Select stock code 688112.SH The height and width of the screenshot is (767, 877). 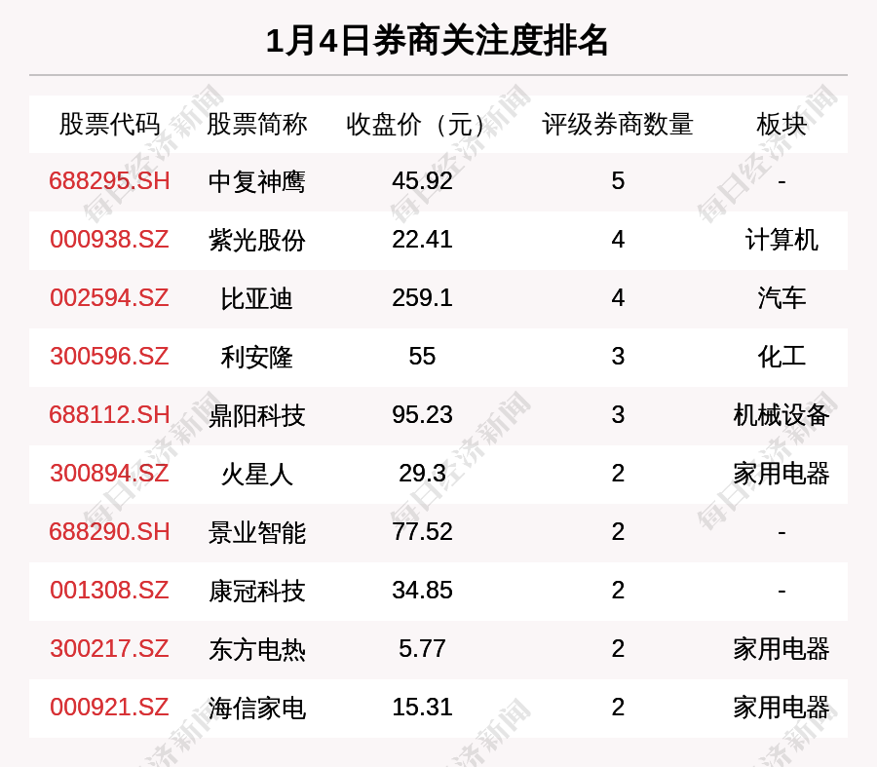(x=109, y=415)
